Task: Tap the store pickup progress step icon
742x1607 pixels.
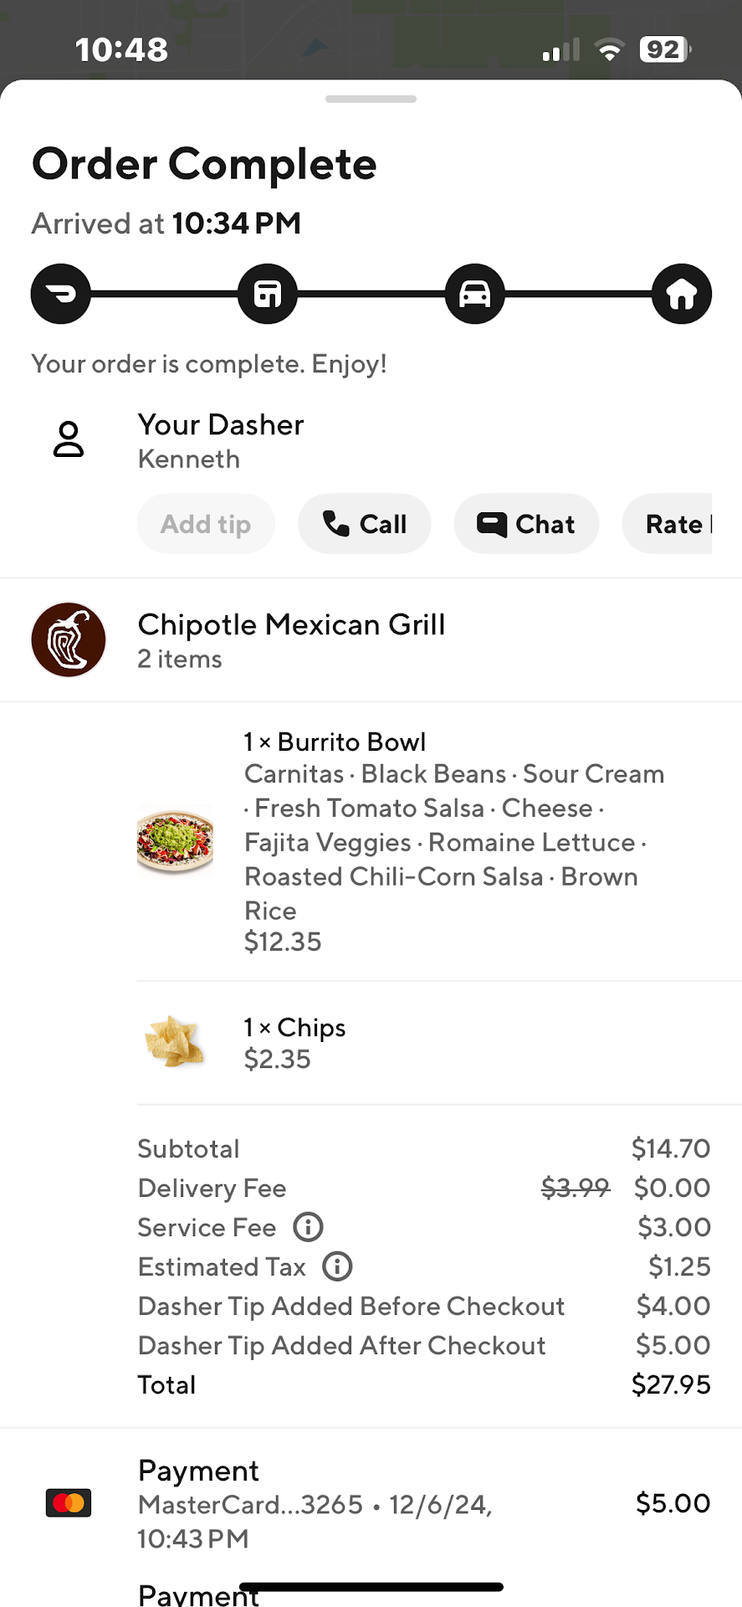Action: tap(268, 294)
